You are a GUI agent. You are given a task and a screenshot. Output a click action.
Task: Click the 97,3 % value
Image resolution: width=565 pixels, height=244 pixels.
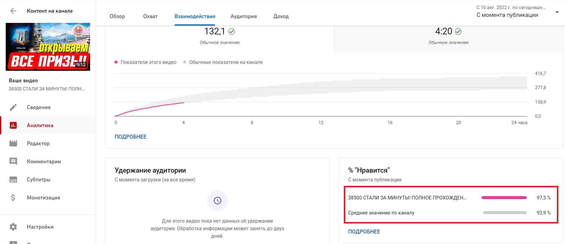544,198
